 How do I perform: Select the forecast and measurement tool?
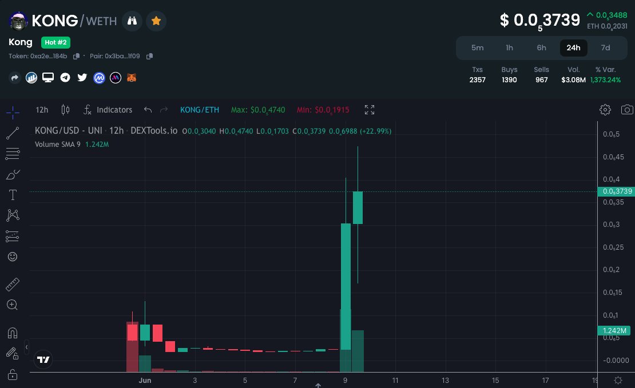[x=13, y=236]
